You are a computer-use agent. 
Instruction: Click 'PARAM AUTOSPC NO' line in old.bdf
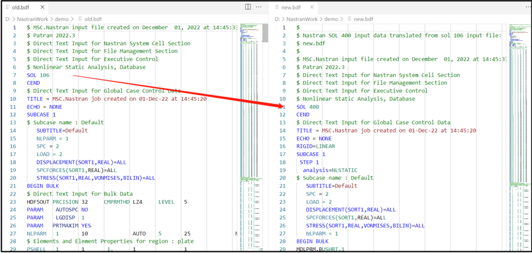tap(57, 210)
